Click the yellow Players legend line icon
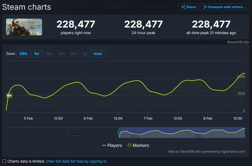The width and height of the screenshot is (252, 166). pyautogui.click(x=104, y=145)
